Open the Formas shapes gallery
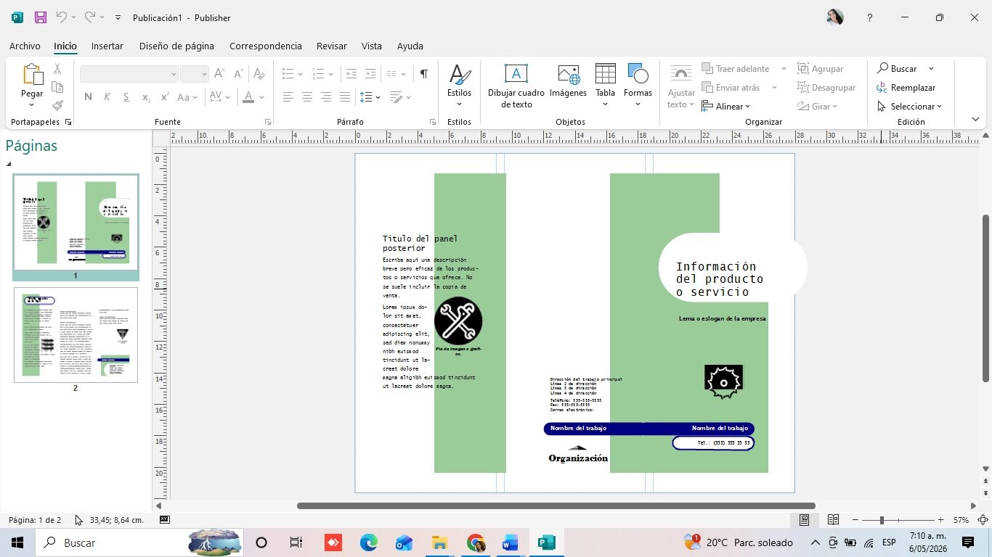The width and height of the screenshot is (992, 557). (638, 73)
